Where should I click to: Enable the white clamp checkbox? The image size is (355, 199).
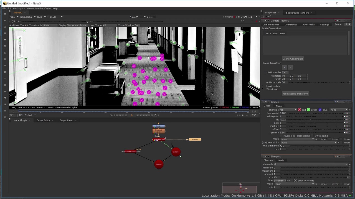point(313,136)
